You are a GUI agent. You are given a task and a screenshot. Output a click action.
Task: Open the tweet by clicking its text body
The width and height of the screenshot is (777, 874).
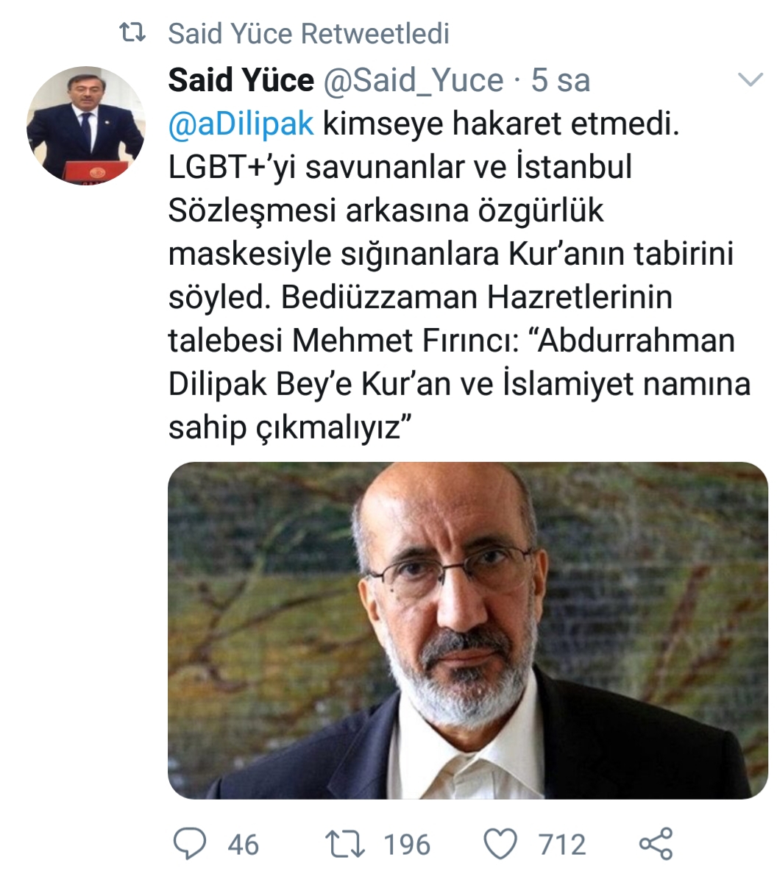click(459, 275)
